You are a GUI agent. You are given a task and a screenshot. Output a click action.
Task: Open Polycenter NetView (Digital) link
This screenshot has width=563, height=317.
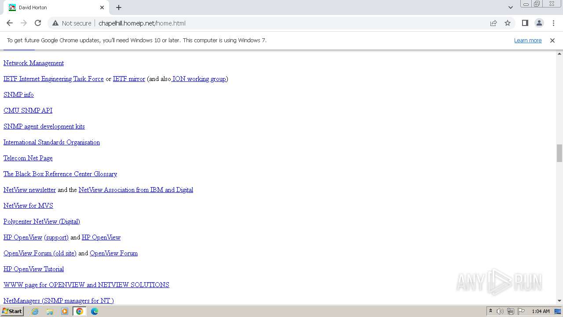pos(42,221)
